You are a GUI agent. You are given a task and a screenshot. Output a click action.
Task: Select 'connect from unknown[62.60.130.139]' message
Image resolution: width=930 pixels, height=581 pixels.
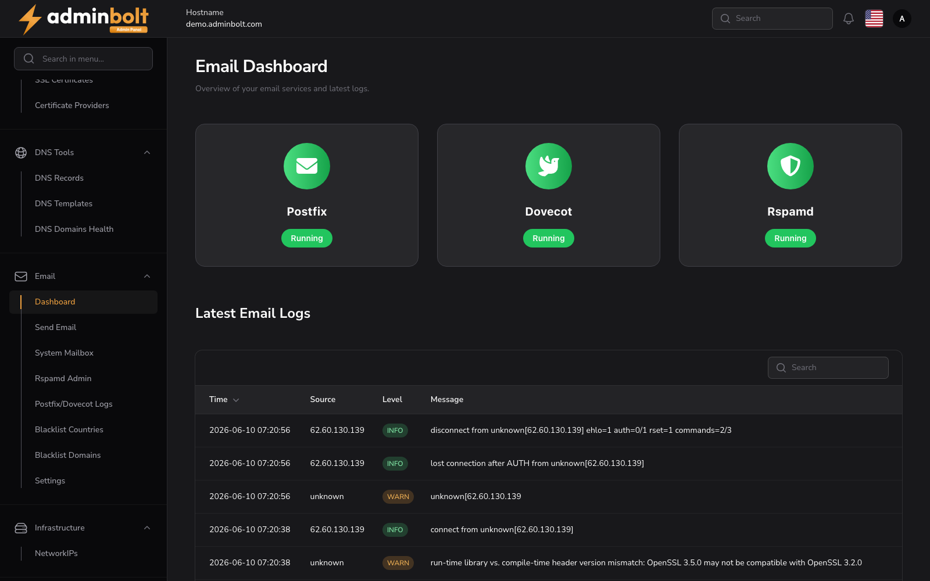pyautogui.click(x=502, y=530)
